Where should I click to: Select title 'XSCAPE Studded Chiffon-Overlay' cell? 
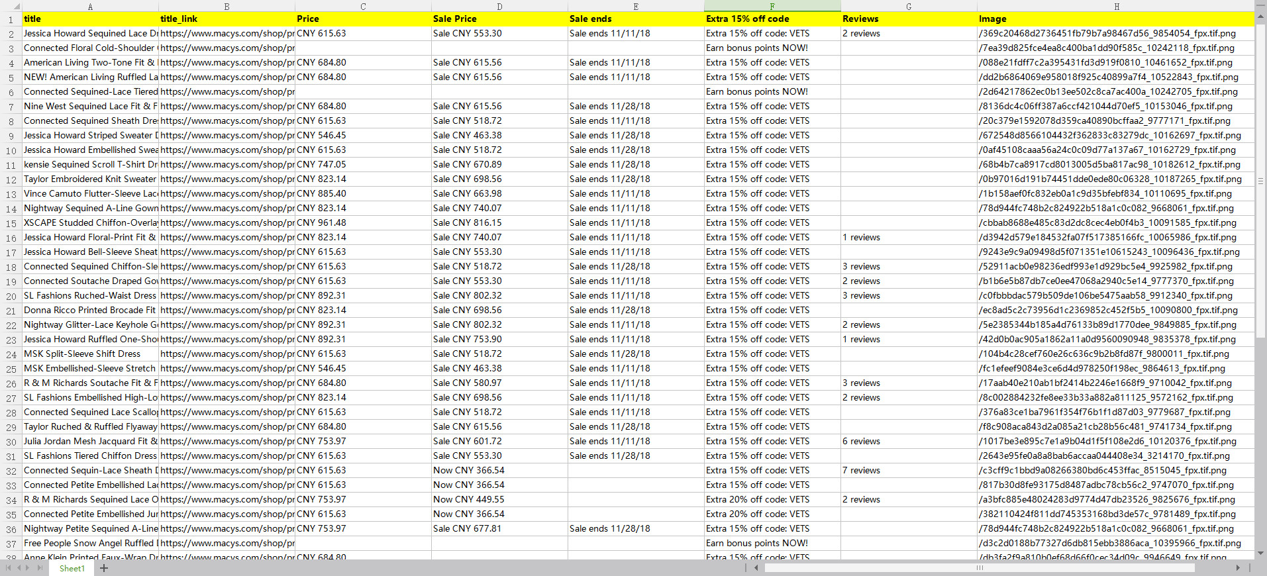(90, 223)
